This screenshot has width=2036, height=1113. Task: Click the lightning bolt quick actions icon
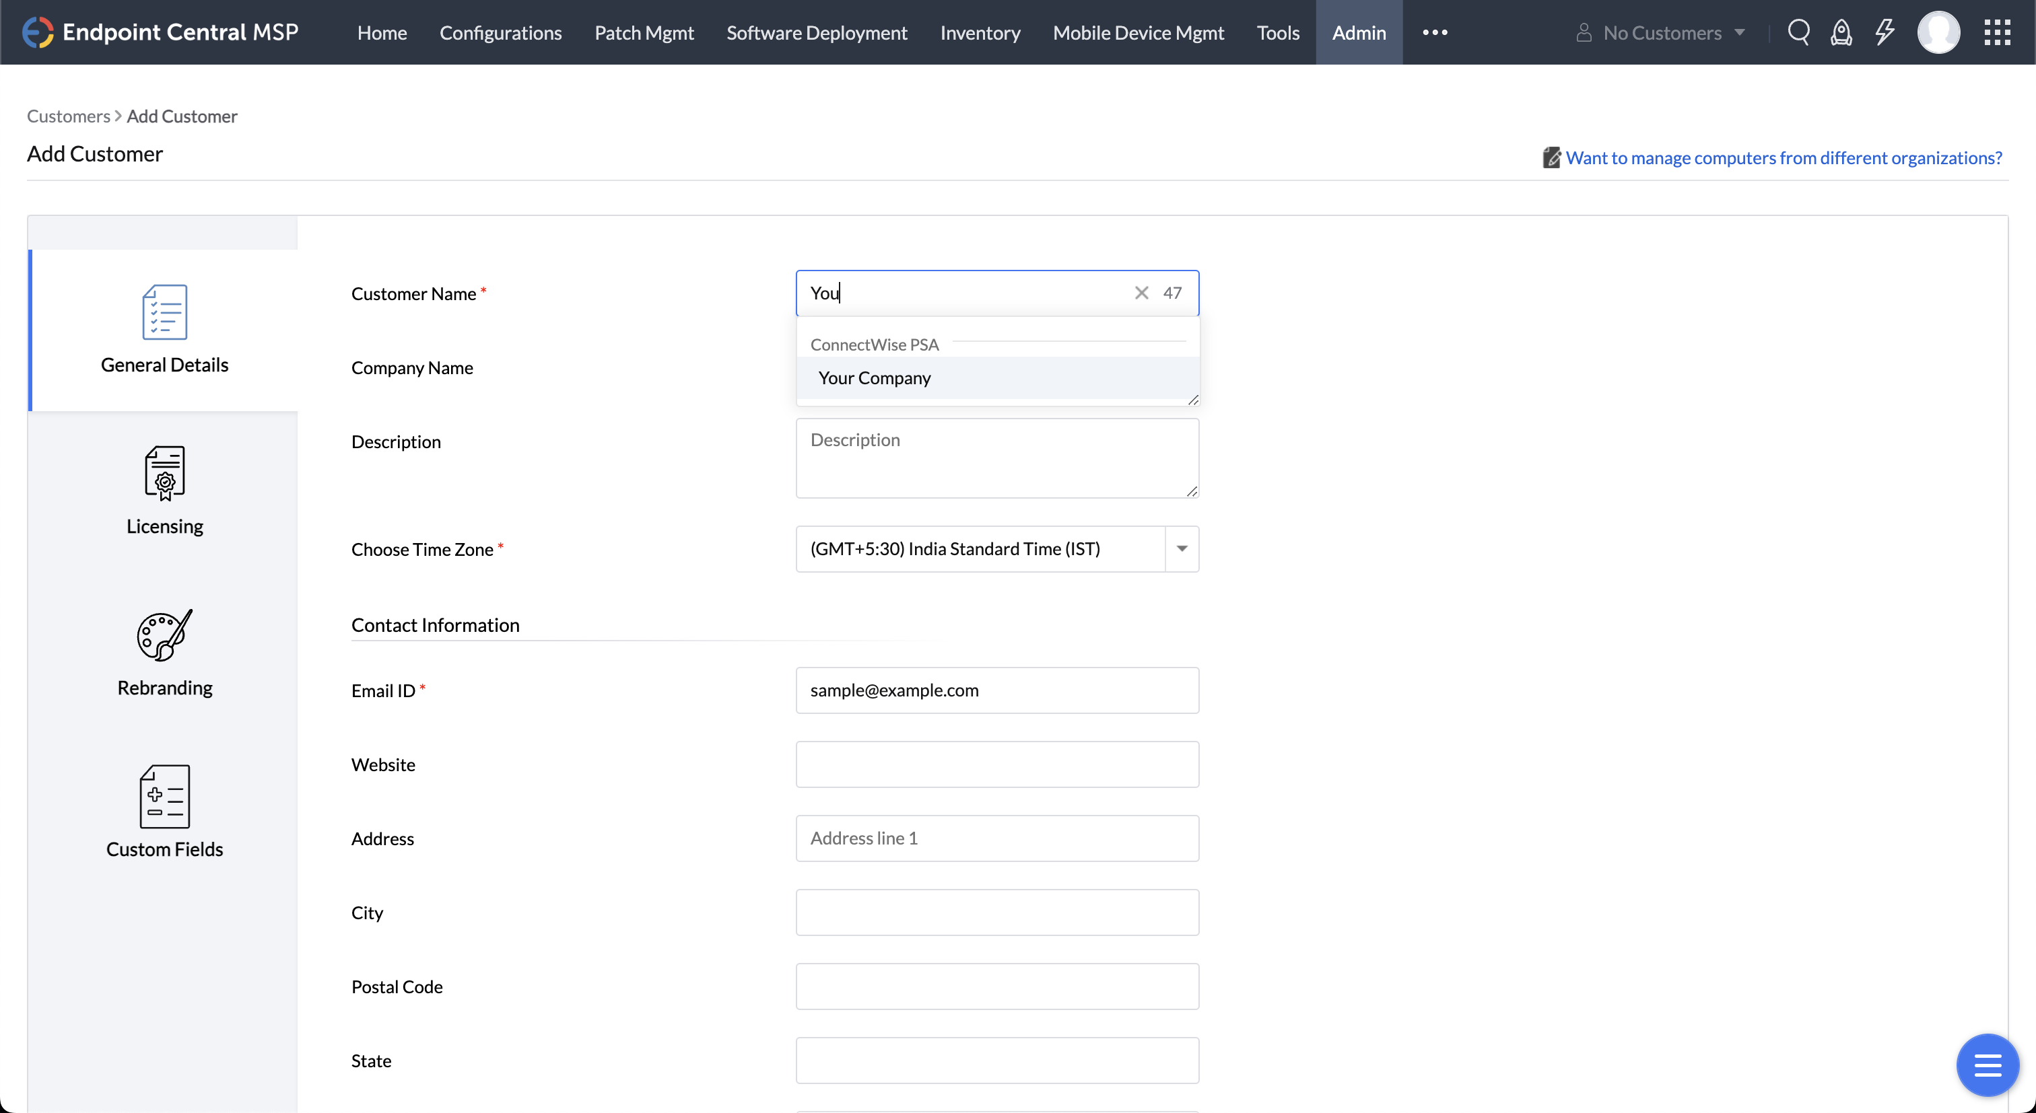point(1885,32)
